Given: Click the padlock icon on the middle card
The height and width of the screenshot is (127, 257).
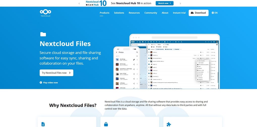Looking at the screenshot, I should click(x=106, y=124).
